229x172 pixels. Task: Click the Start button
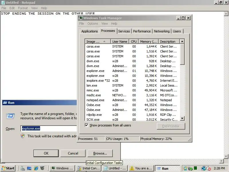point(8,168)
